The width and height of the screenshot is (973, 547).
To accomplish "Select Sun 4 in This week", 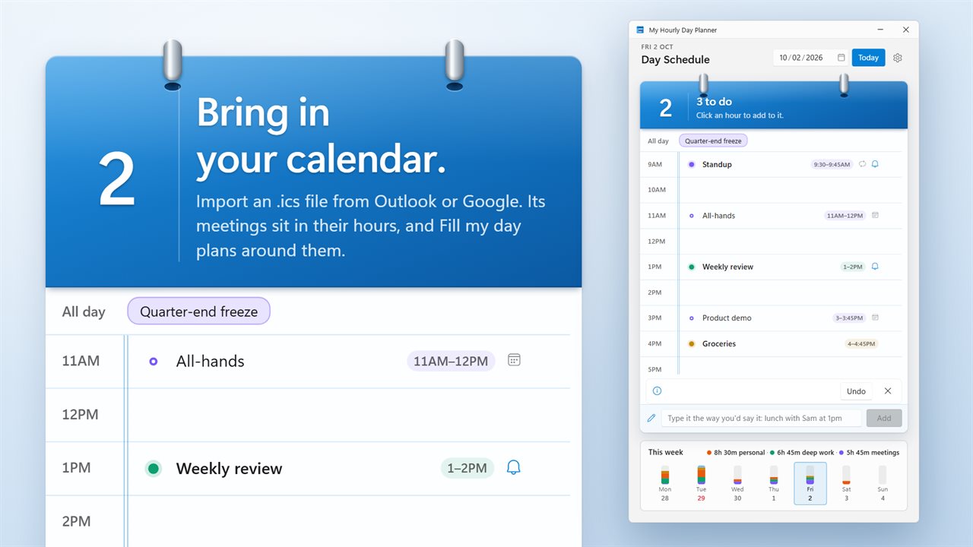I will [x=883, y=483].
